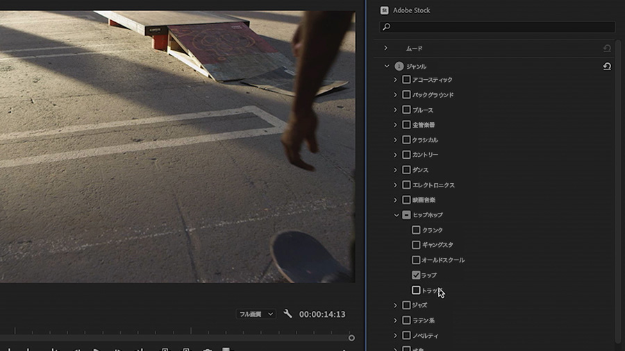
Task: Click the time ruler in the program monitor
Action: (x=177, y=330)
